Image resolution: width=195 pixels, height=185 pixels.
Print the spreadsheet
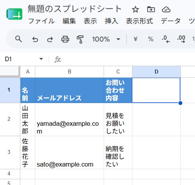[x=65, y=39]
